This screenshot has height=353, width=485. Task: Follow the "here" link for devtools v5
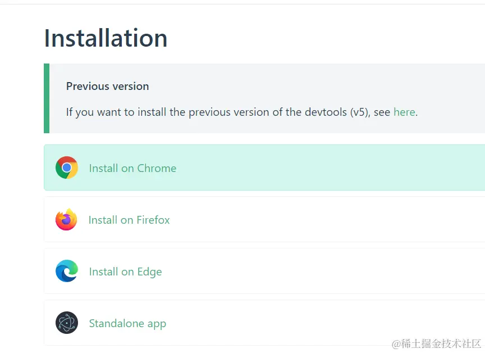coord(404,112)
